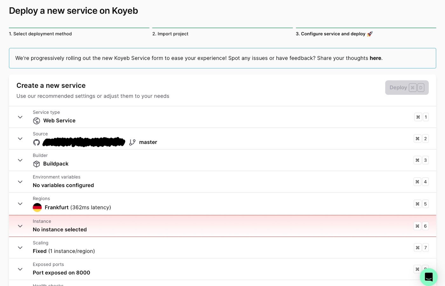
Task: Click 'No variables configured' text
Action: (x=63, y=185)
